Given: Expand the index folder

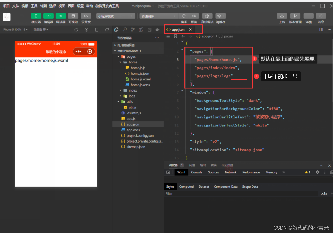Looking at the screenshot, I should 138,90.
